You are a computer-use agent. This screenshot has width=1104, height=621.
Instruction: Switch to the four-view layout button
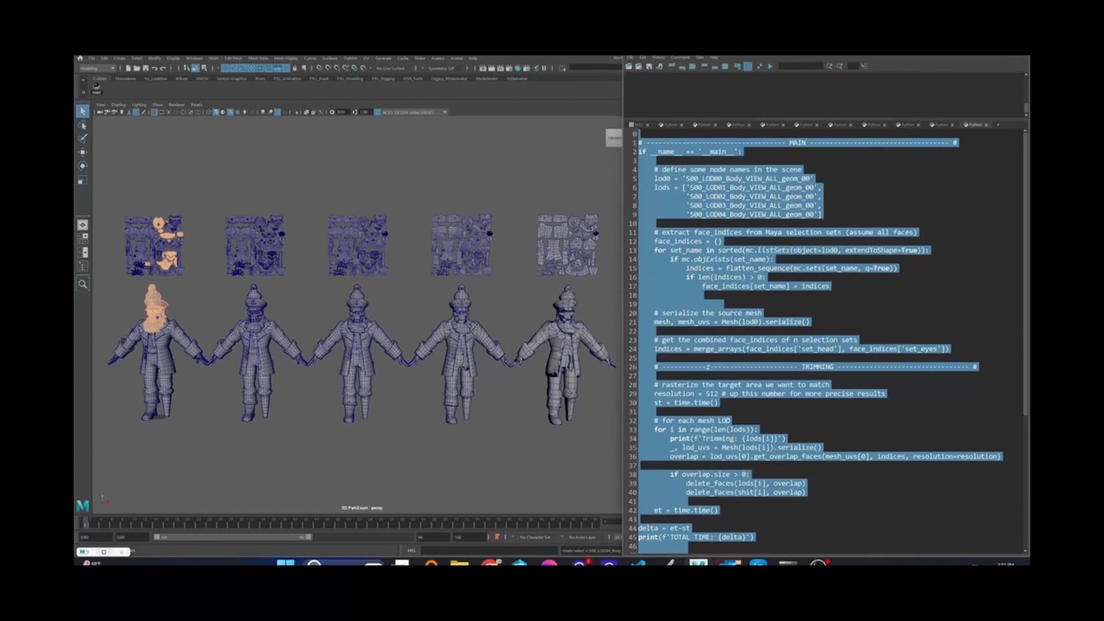[83, 238]
